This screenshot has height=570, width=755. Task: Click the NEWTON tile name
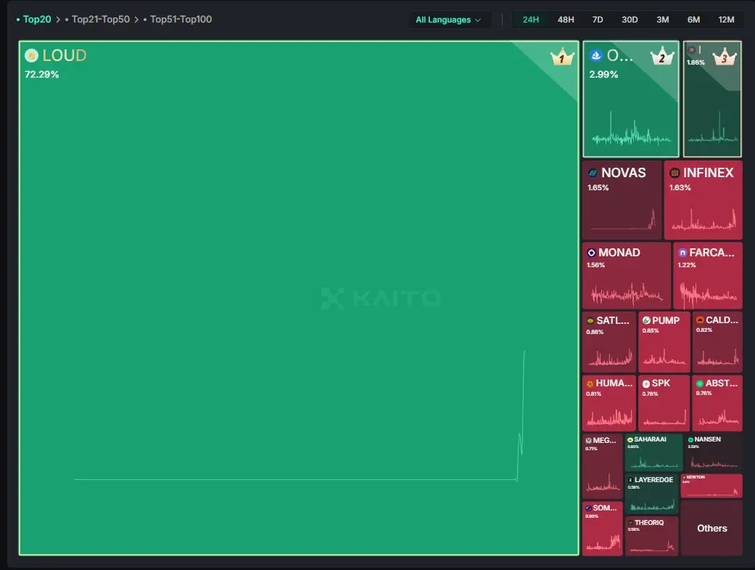coord(696,477)
